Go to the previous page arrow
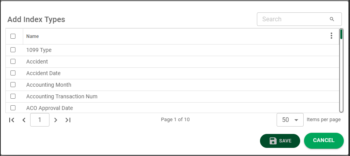The width and height of the screenshot is (350, 156). (24, 120)
